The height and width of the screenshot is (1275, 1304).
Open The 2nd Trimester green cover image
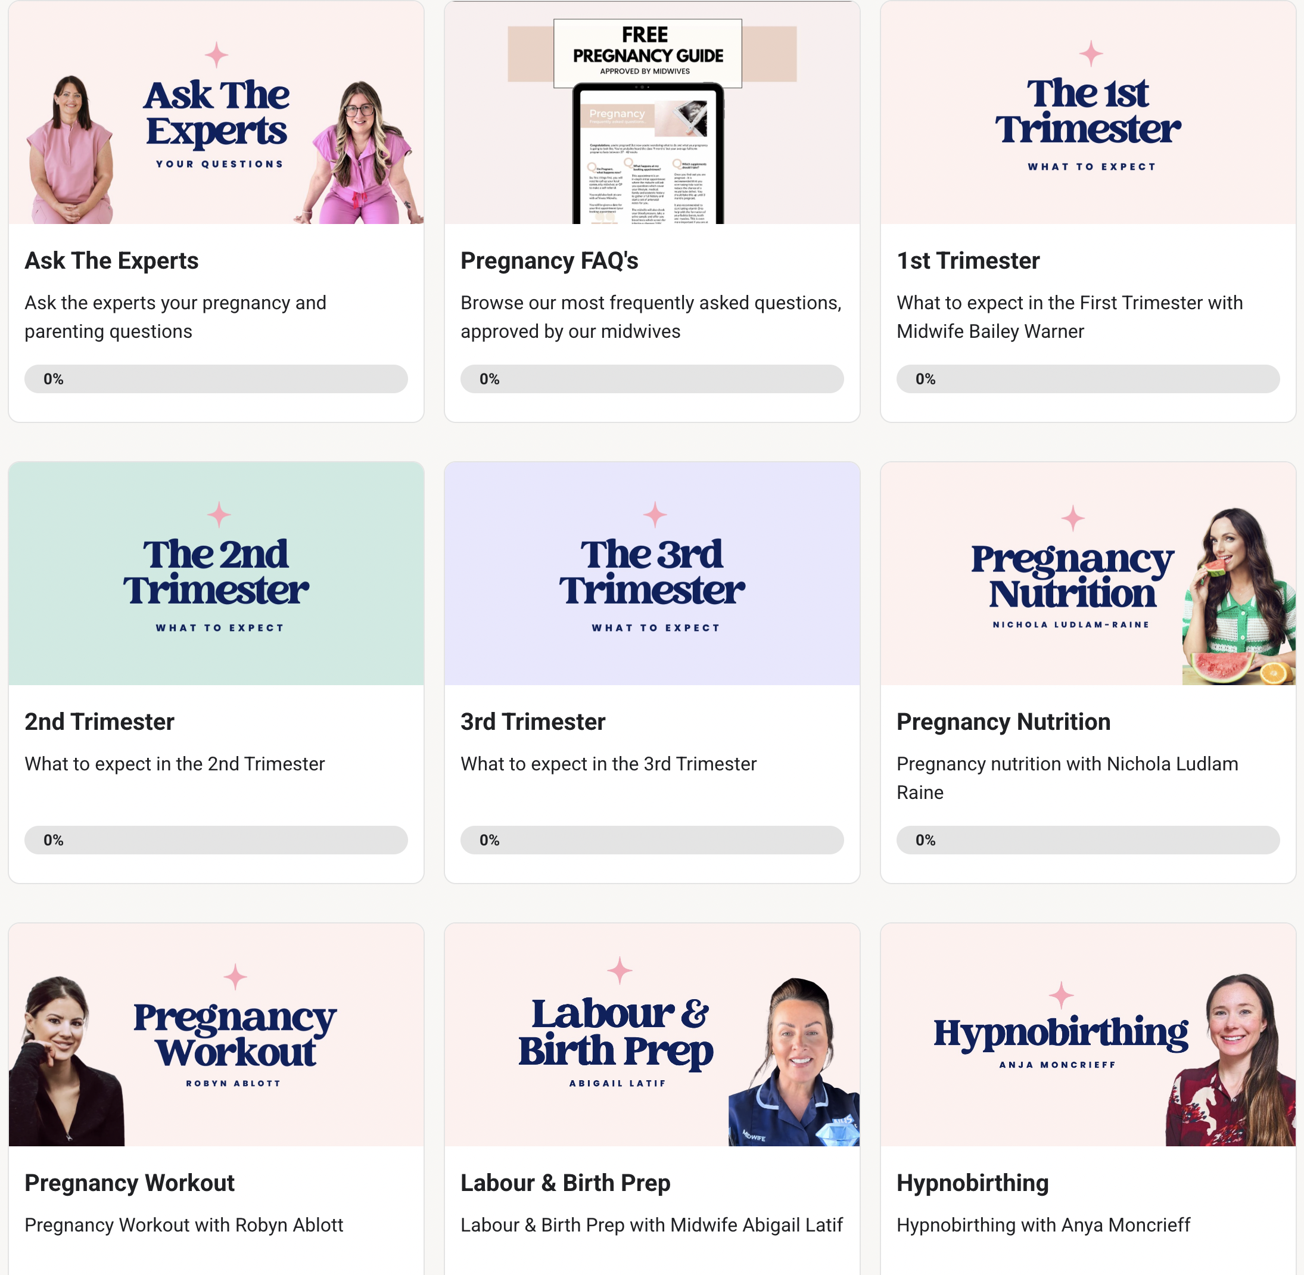(216, 573)
